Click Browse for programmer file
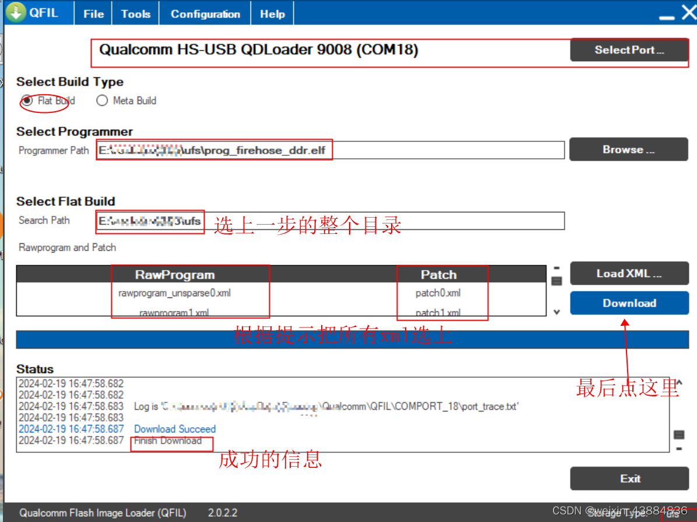 coord(629,150)
